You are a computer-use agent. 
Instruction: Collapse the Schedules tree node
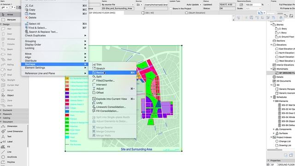(271, 97)
